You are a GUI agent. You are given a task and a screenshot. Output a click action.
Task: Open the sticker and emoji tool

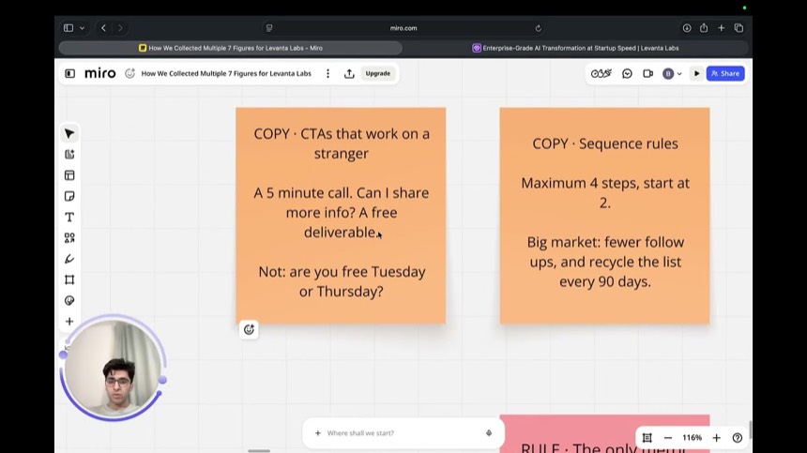click(69, 300)
